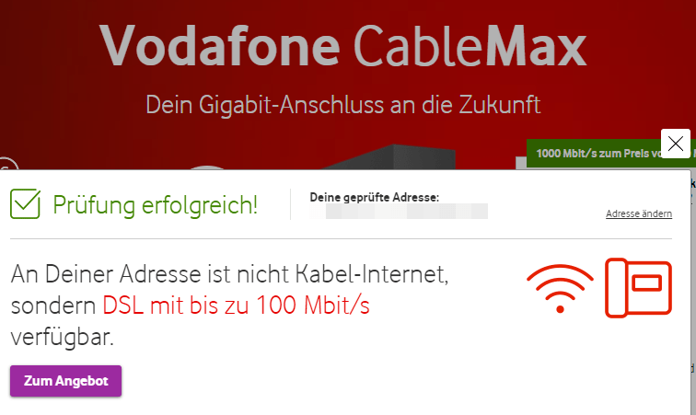Screen dimensions: 696x415
Task: Click the partial circle icon at banner's left edge
Action: [x=9, y=164]
